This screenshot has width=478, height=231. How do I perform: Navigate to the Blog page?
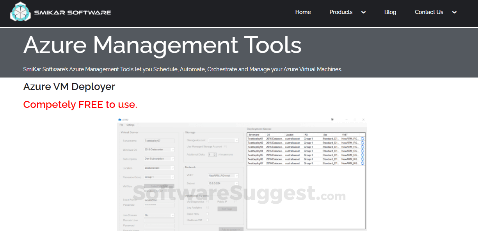[x=390, y=12]
